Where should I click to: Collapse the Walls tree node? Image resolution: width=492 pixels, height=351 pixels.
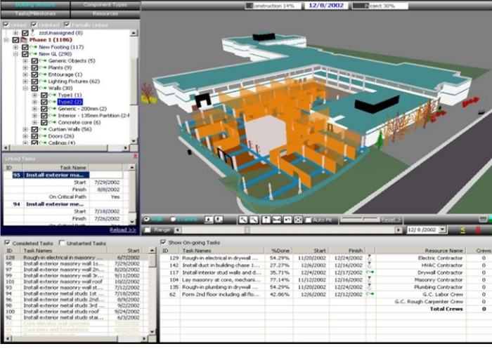(x=25, y=88)
